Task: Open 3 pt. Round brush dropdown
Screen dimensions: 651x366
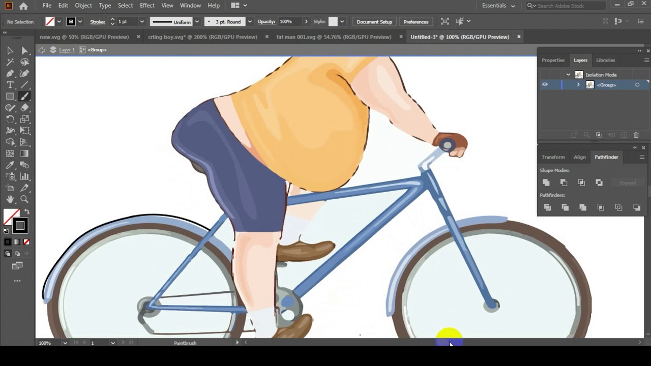Action: tap(250, 22)
